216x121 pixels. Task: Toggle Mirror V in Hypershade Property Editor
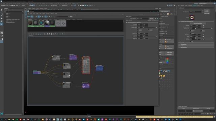coord(149,29)
